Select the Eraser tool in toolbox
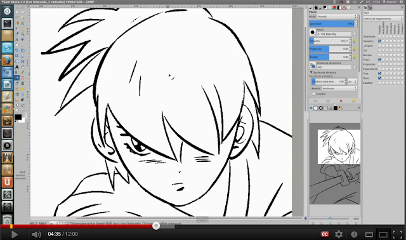 pos(23,77)
